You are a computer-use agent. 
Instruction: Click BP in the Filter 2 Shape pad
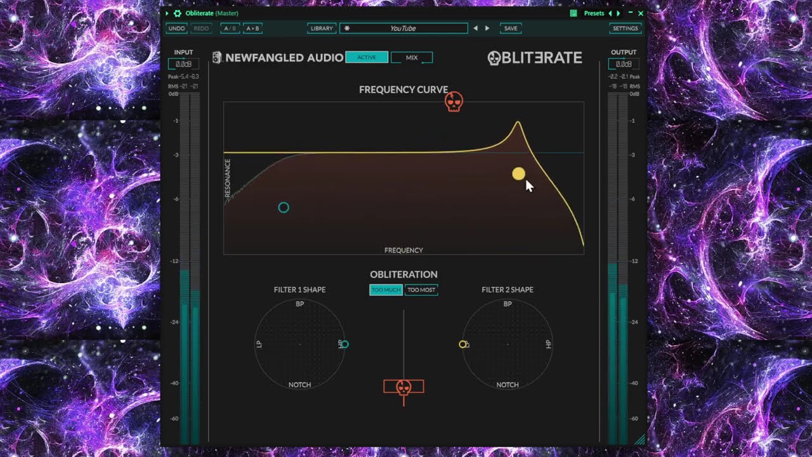(x=507, y=304)
